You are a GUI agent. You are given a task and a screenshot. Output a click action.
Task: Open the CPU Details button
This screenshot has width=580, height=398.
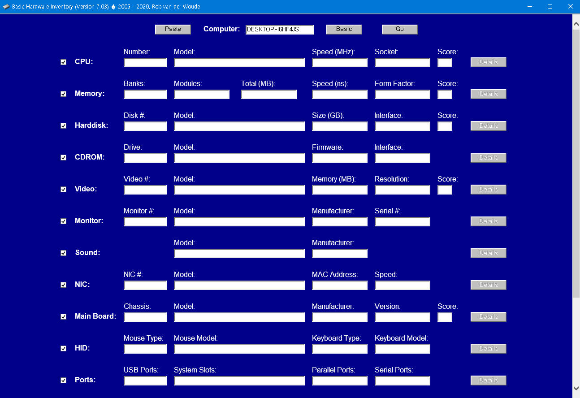(488, 62)
